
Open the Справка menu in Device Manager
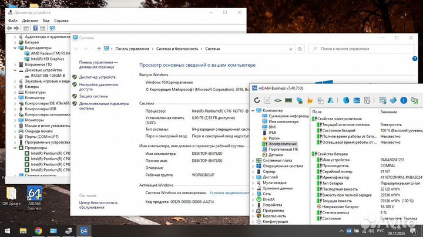click(x=61, y=21)
